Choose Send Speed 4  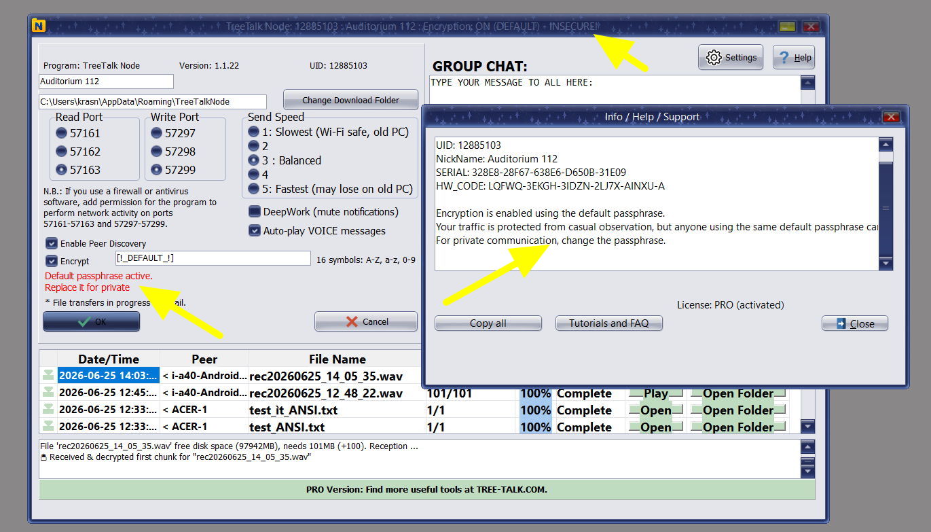tap(254, 175)
